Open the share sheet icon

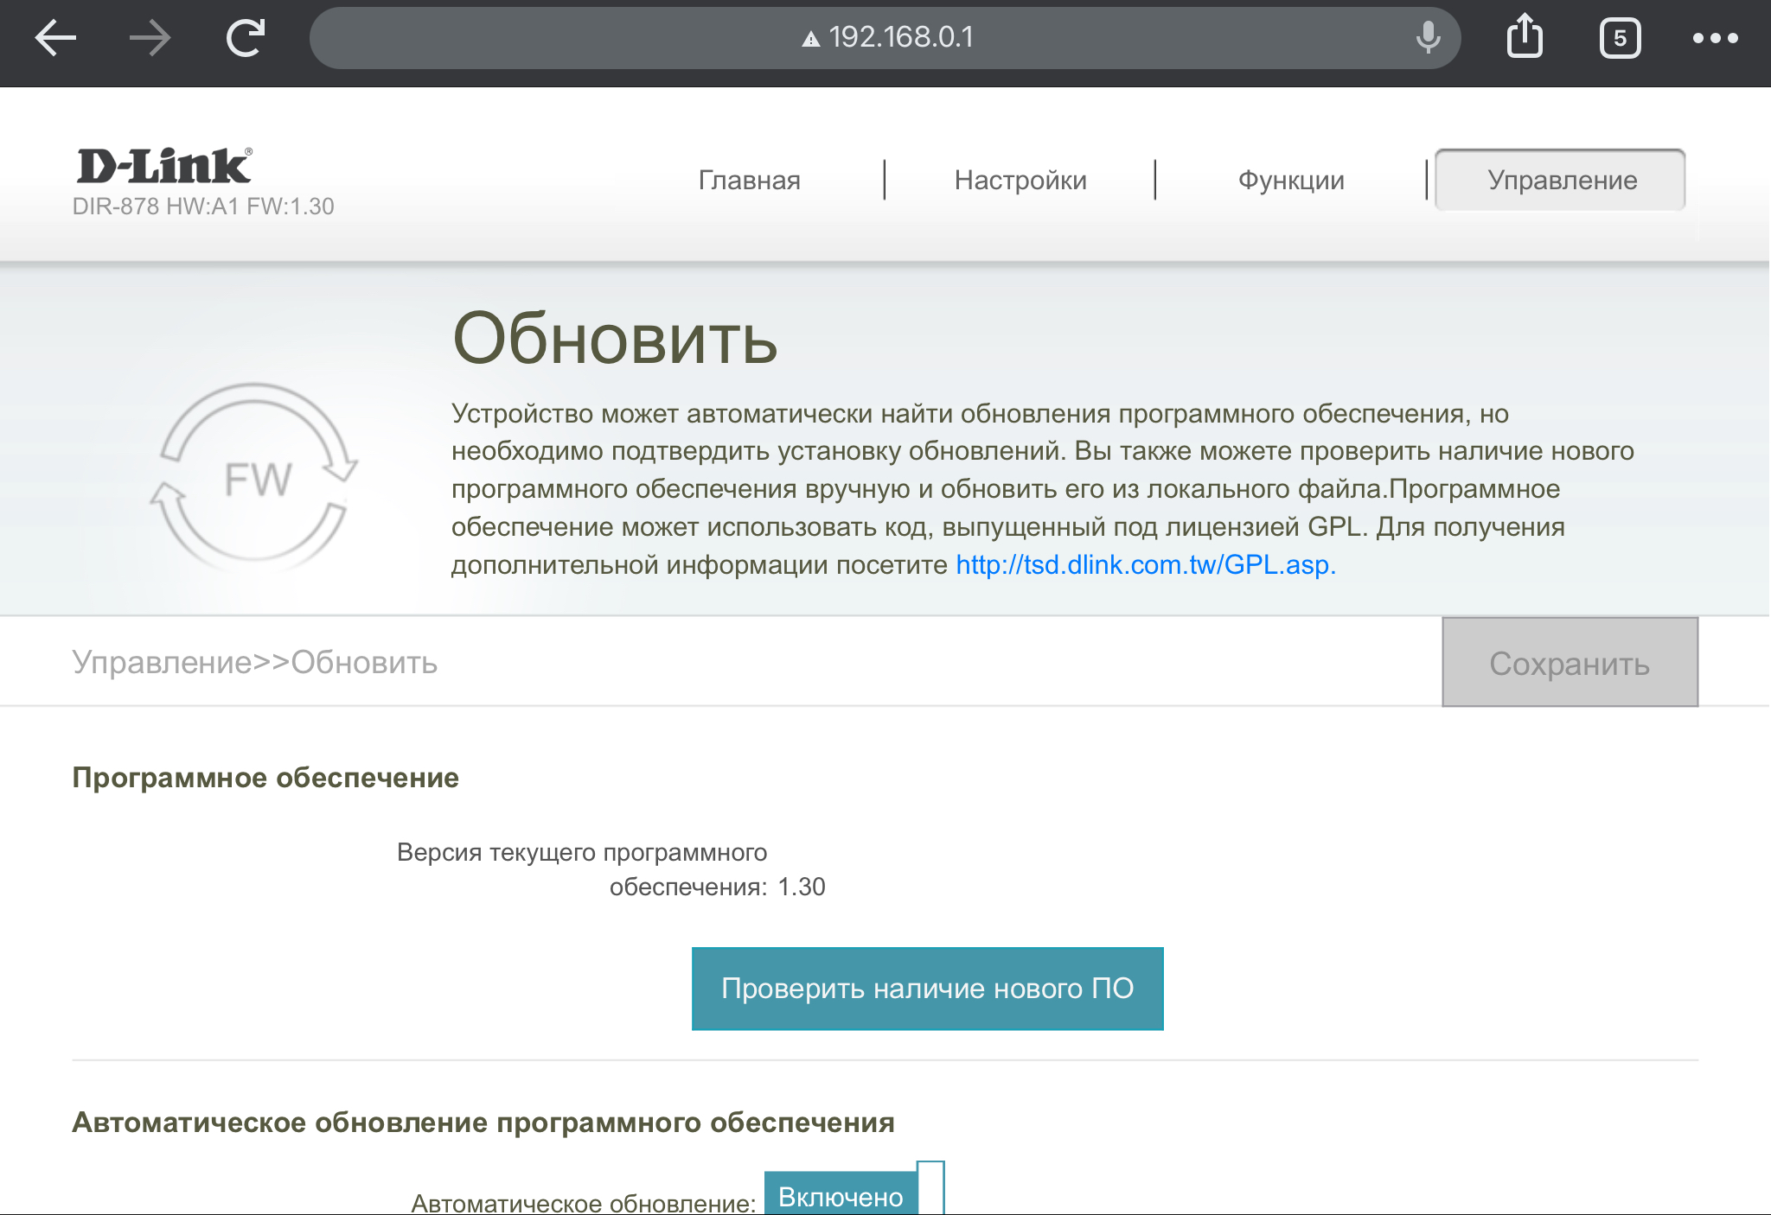coord(1525,38)
